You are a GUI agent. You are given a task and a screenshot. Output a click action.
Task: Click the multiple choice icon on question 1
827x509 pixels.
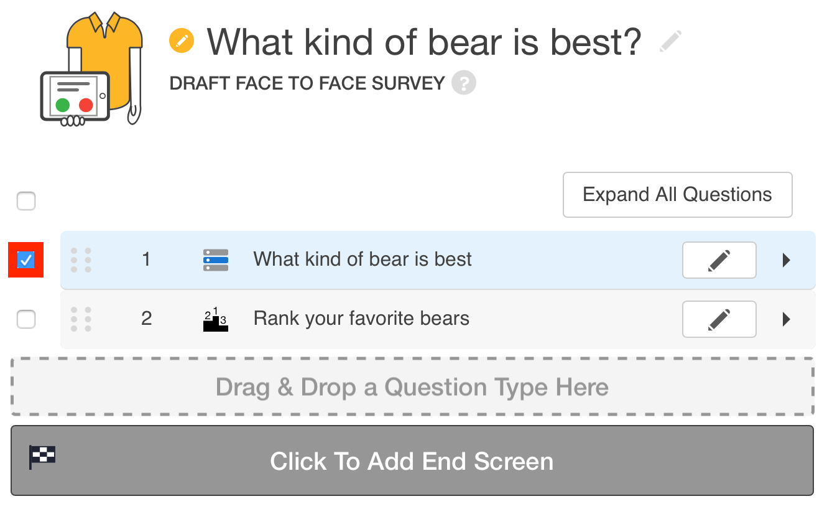pos(215,259)
